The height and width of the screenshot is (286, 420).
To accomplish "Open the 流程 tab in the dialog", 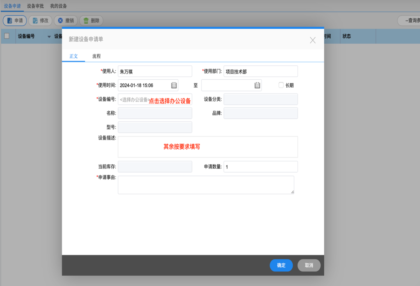I will point(96,56).
